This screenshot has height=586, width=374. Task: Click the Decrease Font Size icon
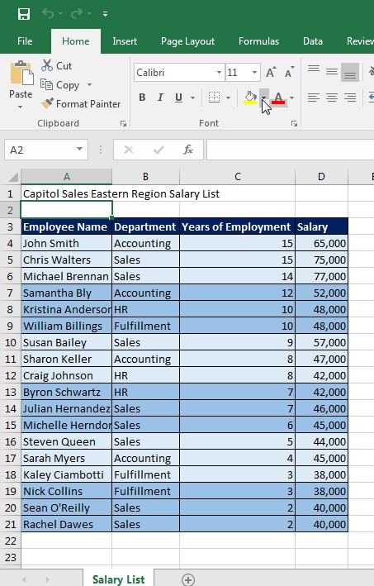click(x=289, y=72)
